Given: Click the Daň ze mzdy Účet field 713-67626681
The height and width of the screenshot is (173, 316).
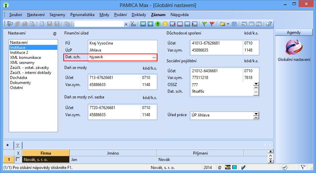Looking at the screenshot, I should click(114, 78).
